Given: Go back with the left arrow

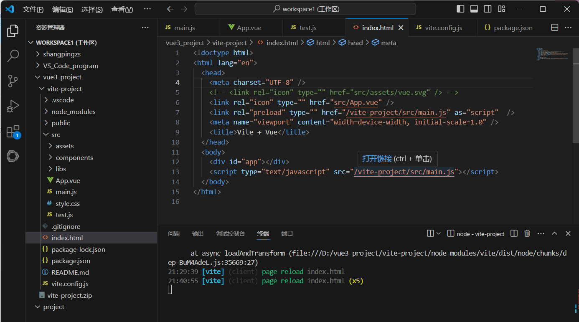Looking at the screenshot, I should 170,9.
